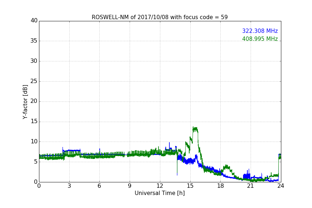This screenshot has width=312, height=208.
Task: Select the blue '322.308 MHz' legend label
Action: [x=260, y=31]
